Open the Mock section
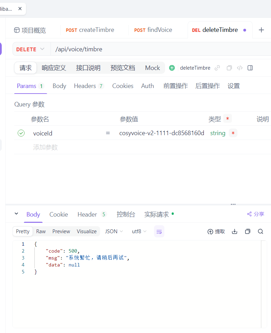Image resolution: width=271 pixels, height=333 pixels. pyautogui.click(x=153, y=68)
